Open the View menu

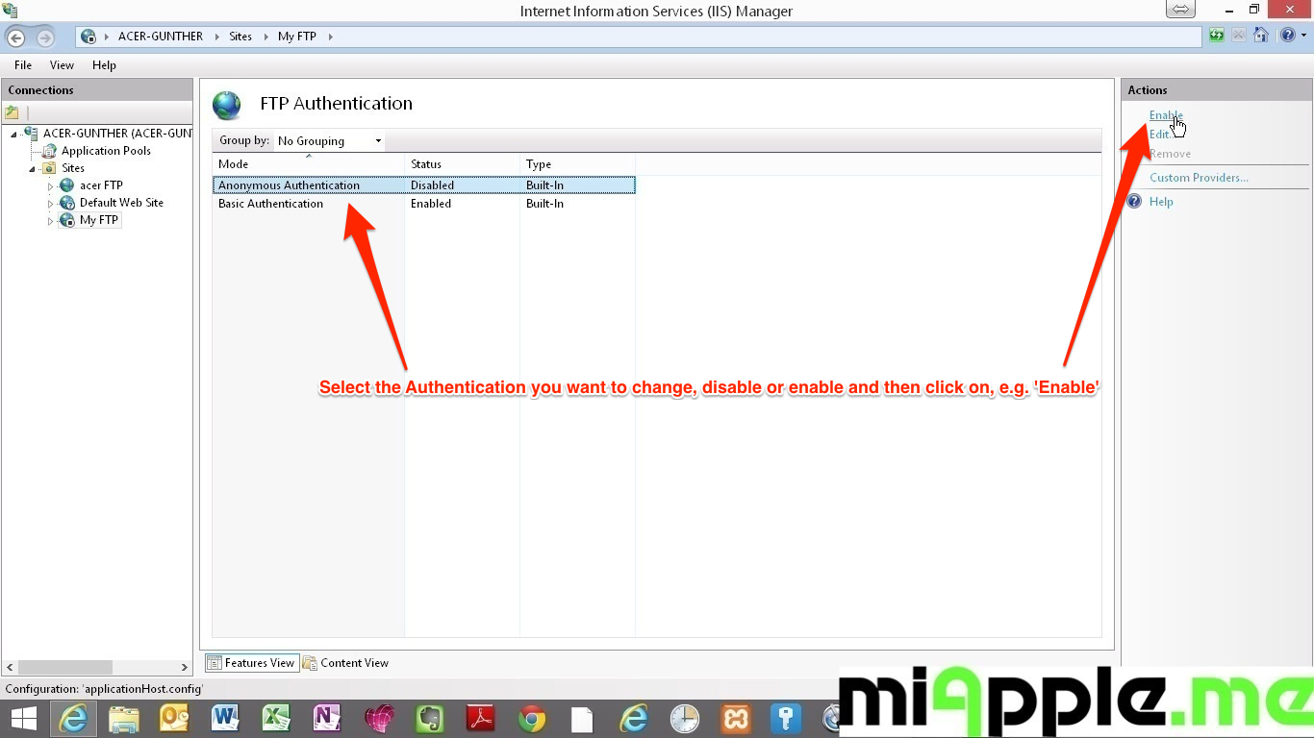[x=62, y=65]
